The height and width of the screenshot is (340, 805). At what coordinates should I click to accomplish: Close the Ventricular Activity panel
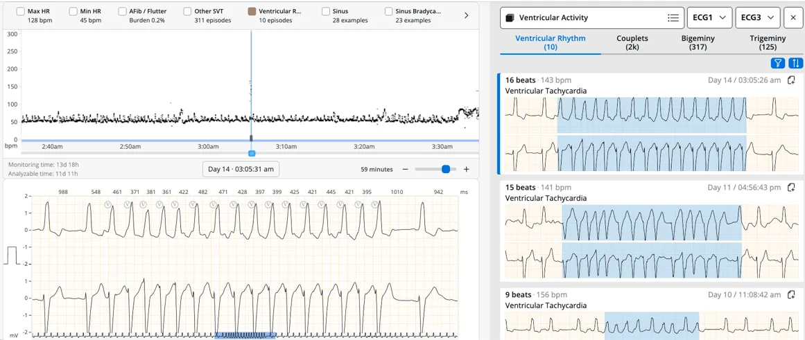click(793, 17)
